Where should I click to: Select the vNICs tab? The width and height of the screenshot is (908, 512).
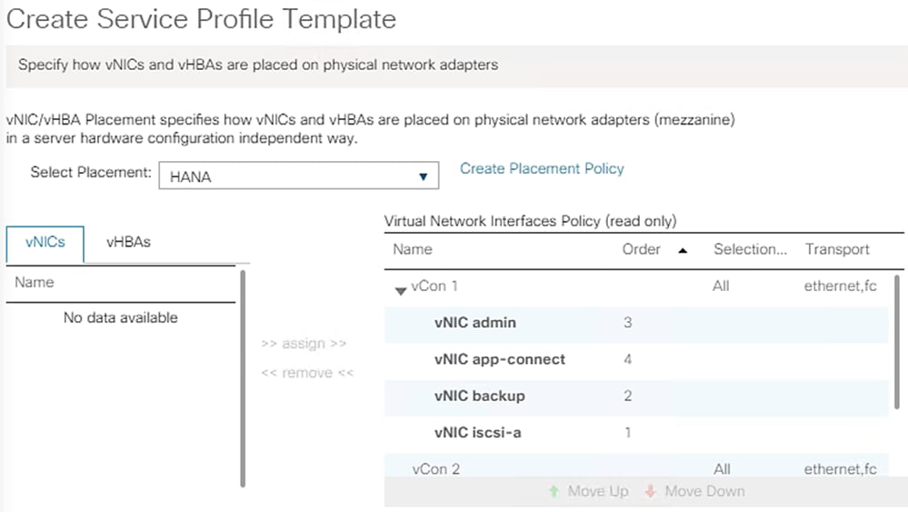pos(45,244)
